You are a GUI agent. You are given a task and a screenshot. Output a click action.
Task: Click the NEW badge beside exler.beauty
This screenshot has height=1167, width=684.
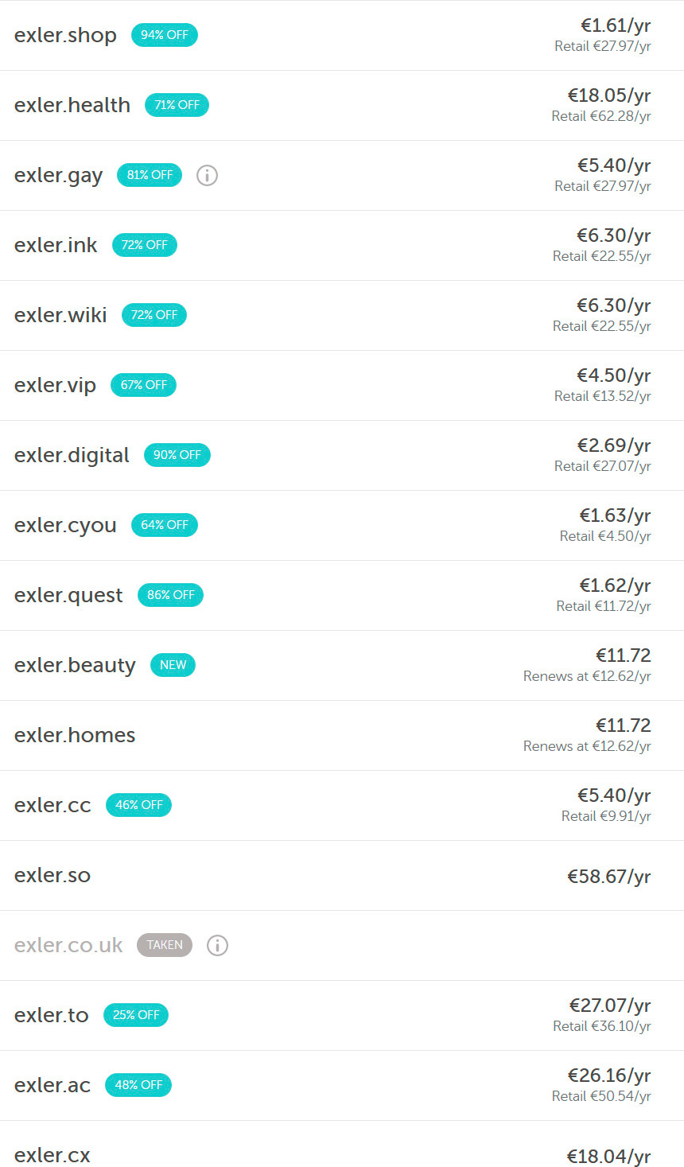(x=173, y=665)
